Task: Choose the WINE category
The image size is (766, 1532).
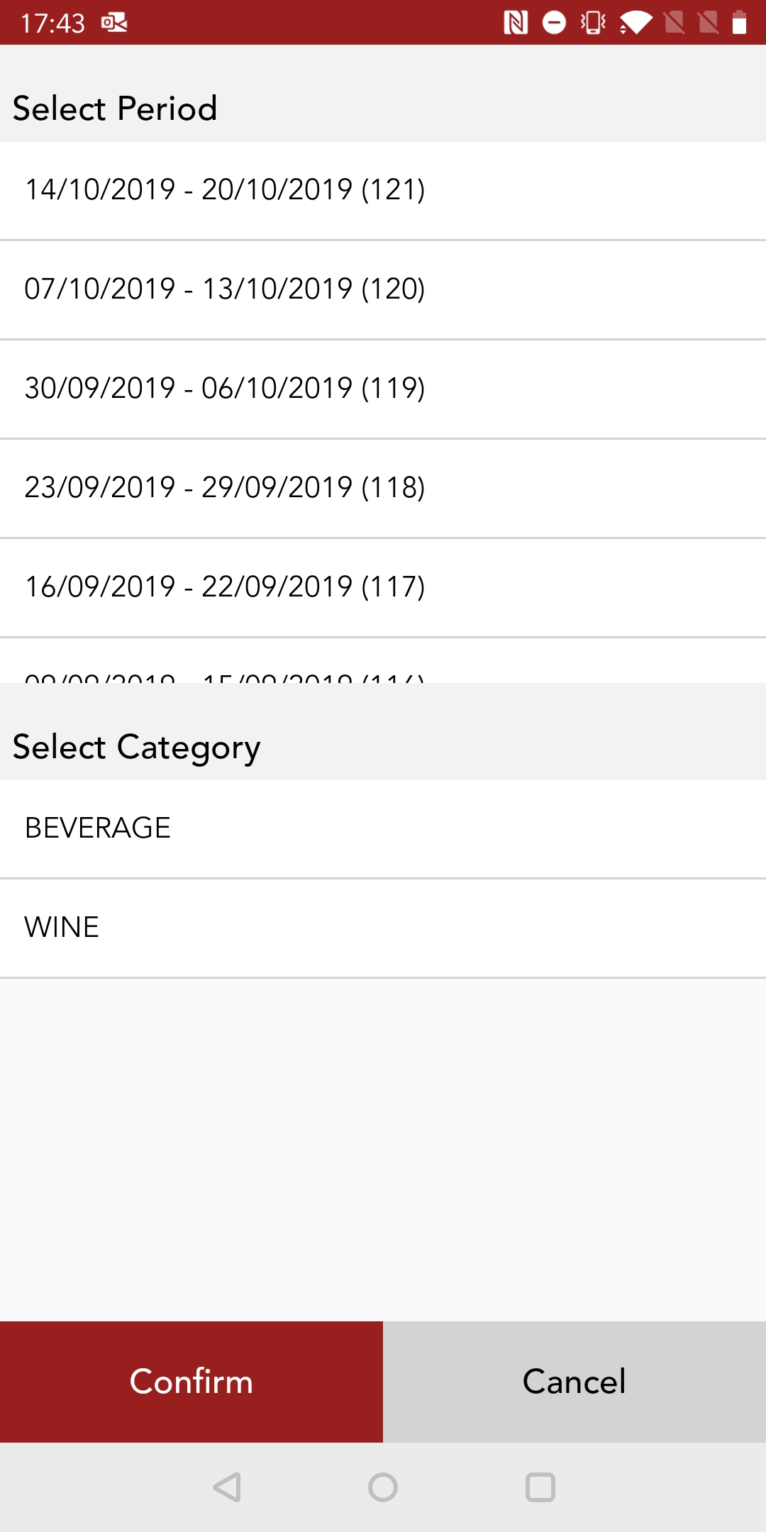Action: pyautogui.click(x=383, y=928)
